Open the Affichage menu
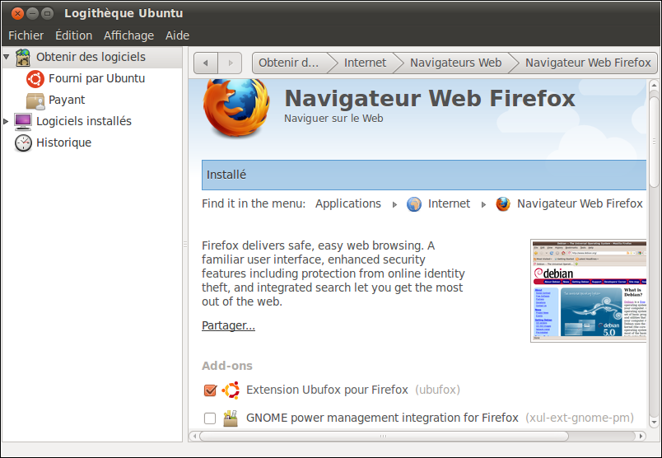Screen dimensions: 662x458 (128, 35)
